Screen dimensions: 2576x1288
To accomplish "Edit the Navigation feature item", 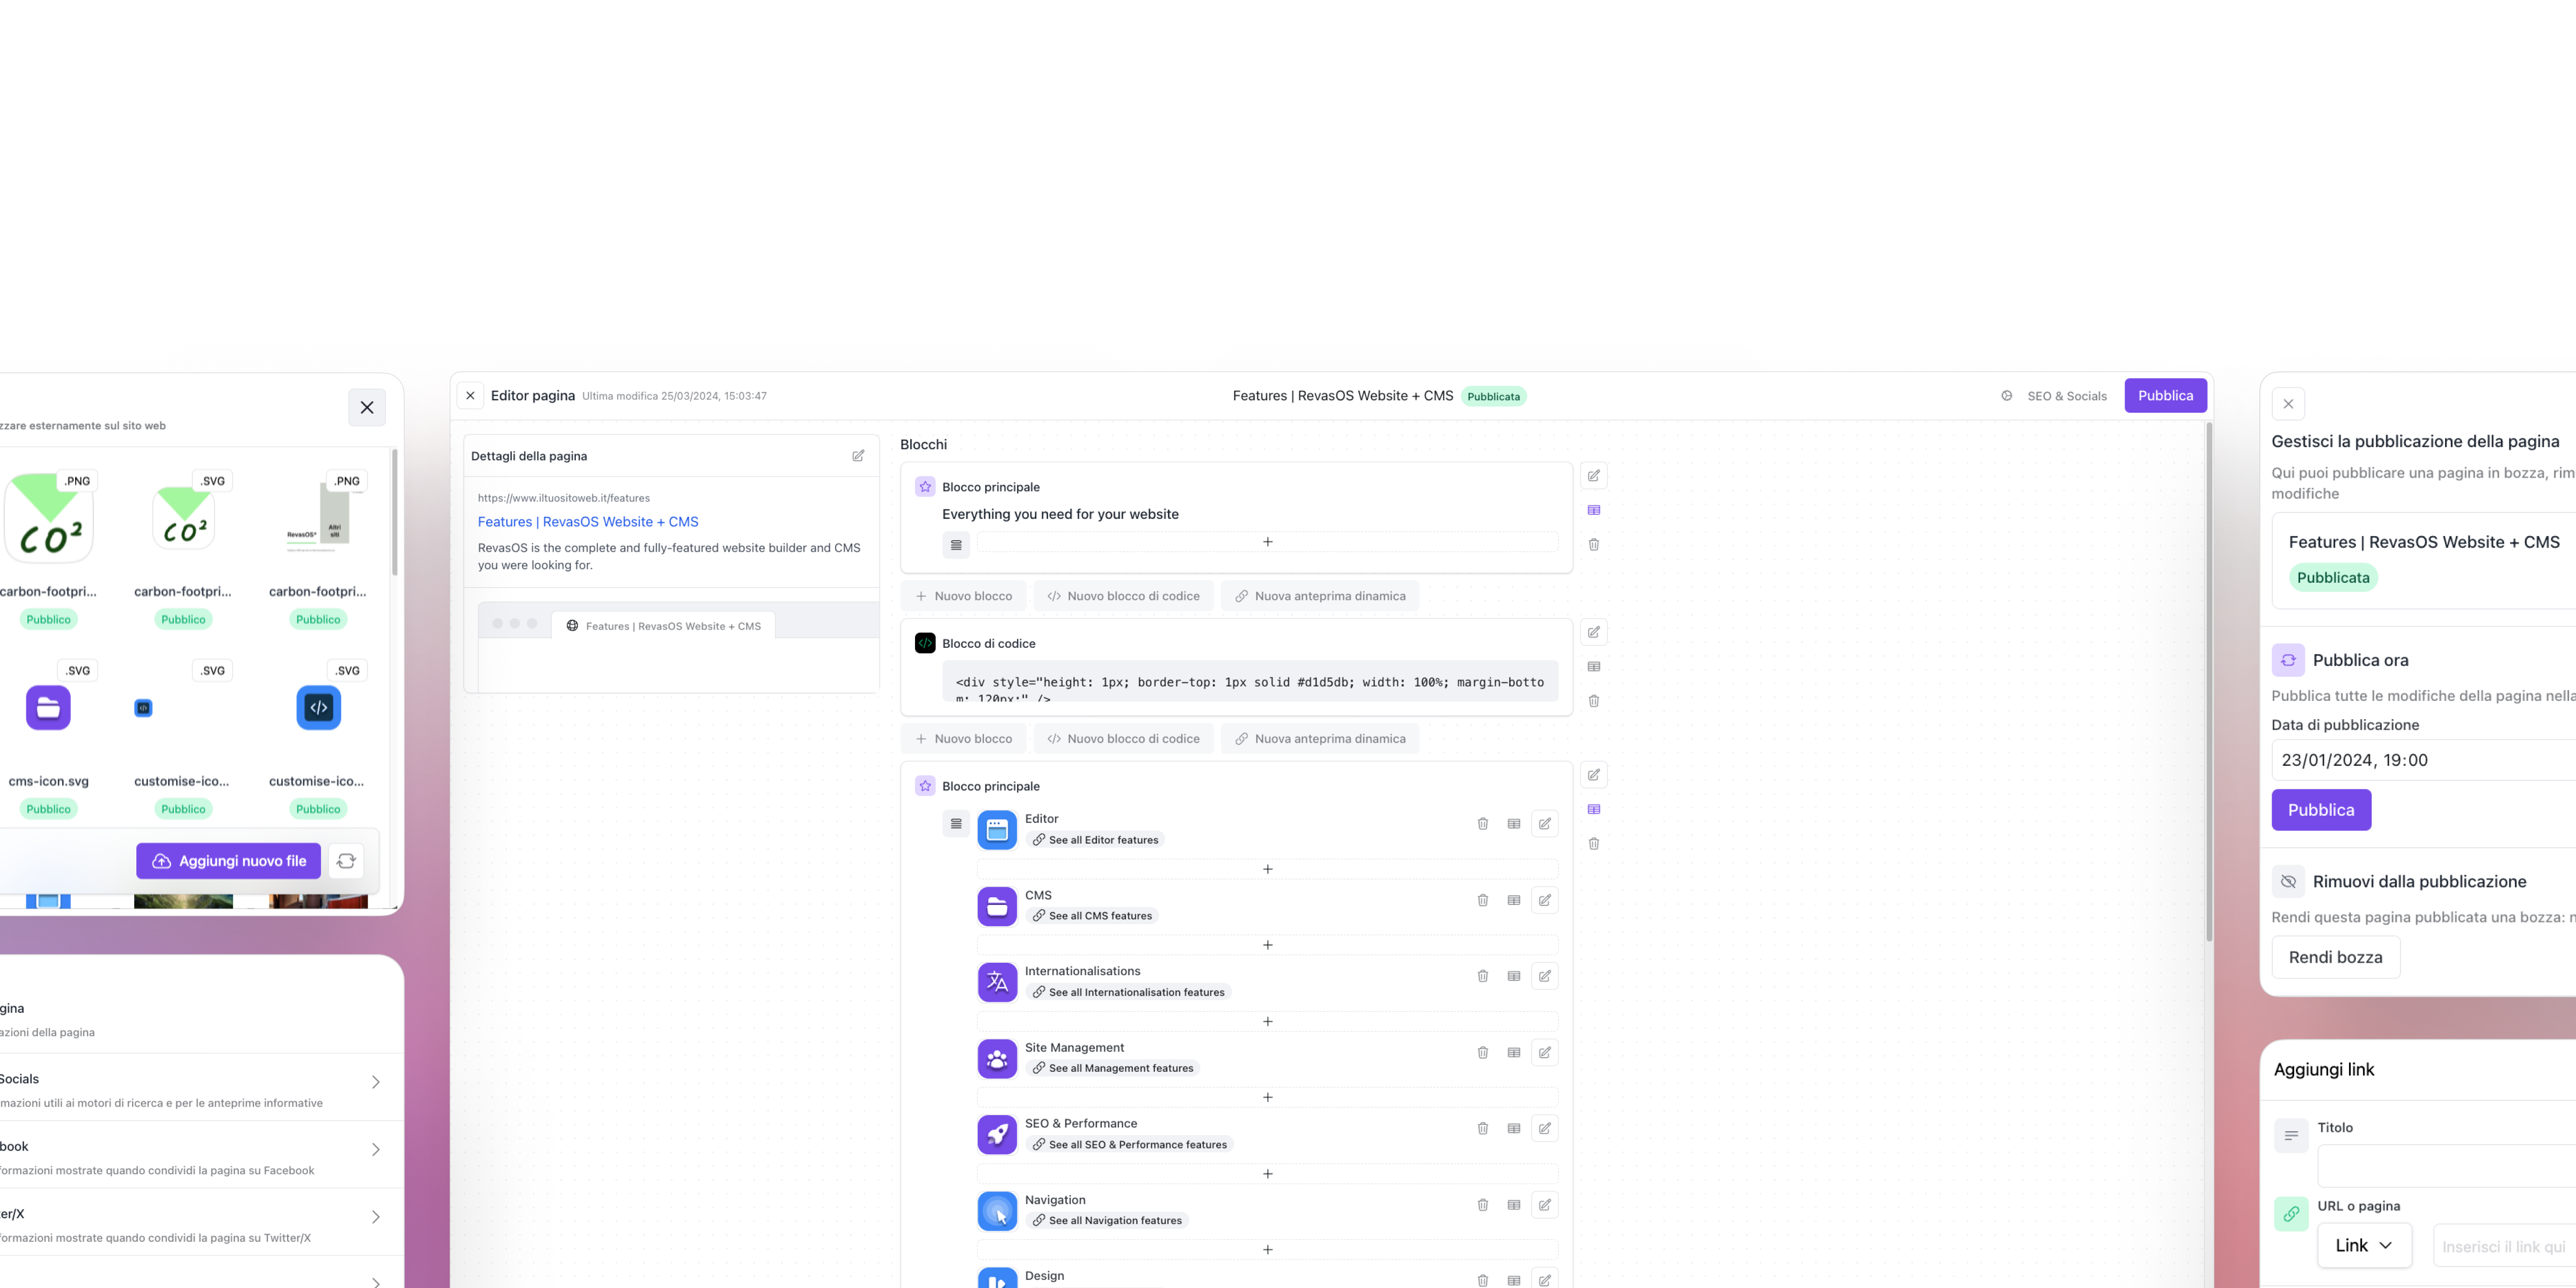I will pos(1545,1205).
